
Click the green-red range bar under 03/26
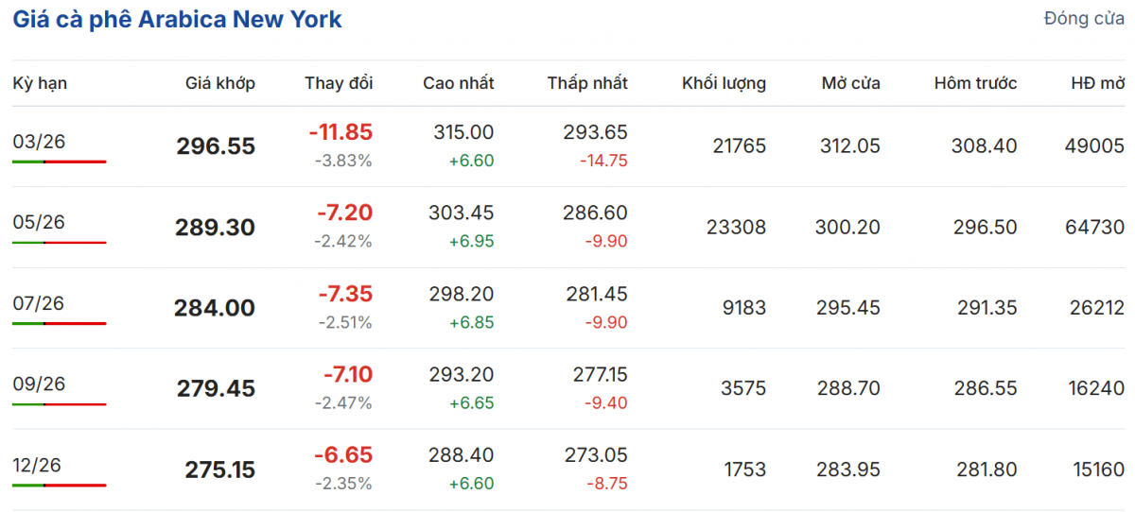pos(60,162)
